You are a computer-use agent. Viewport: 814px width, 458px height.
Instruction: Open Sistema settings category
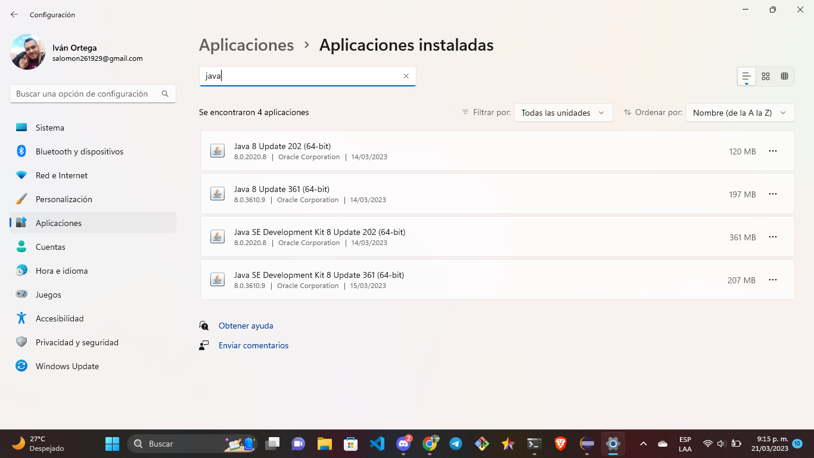click(x=93, y=128)
